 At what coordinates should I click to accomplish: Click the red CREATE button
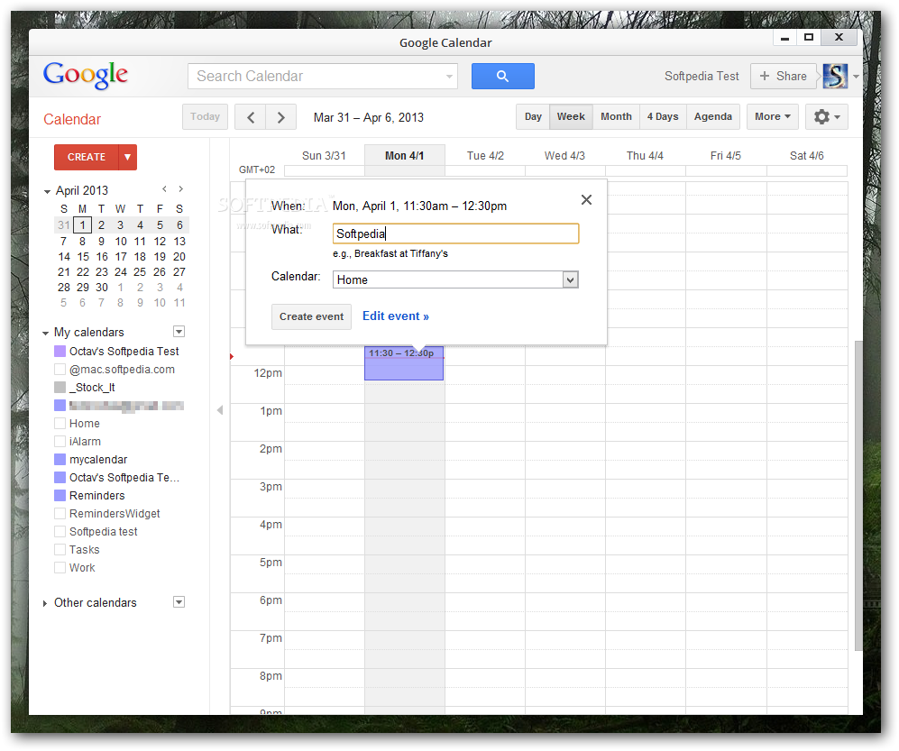[87, 157]
